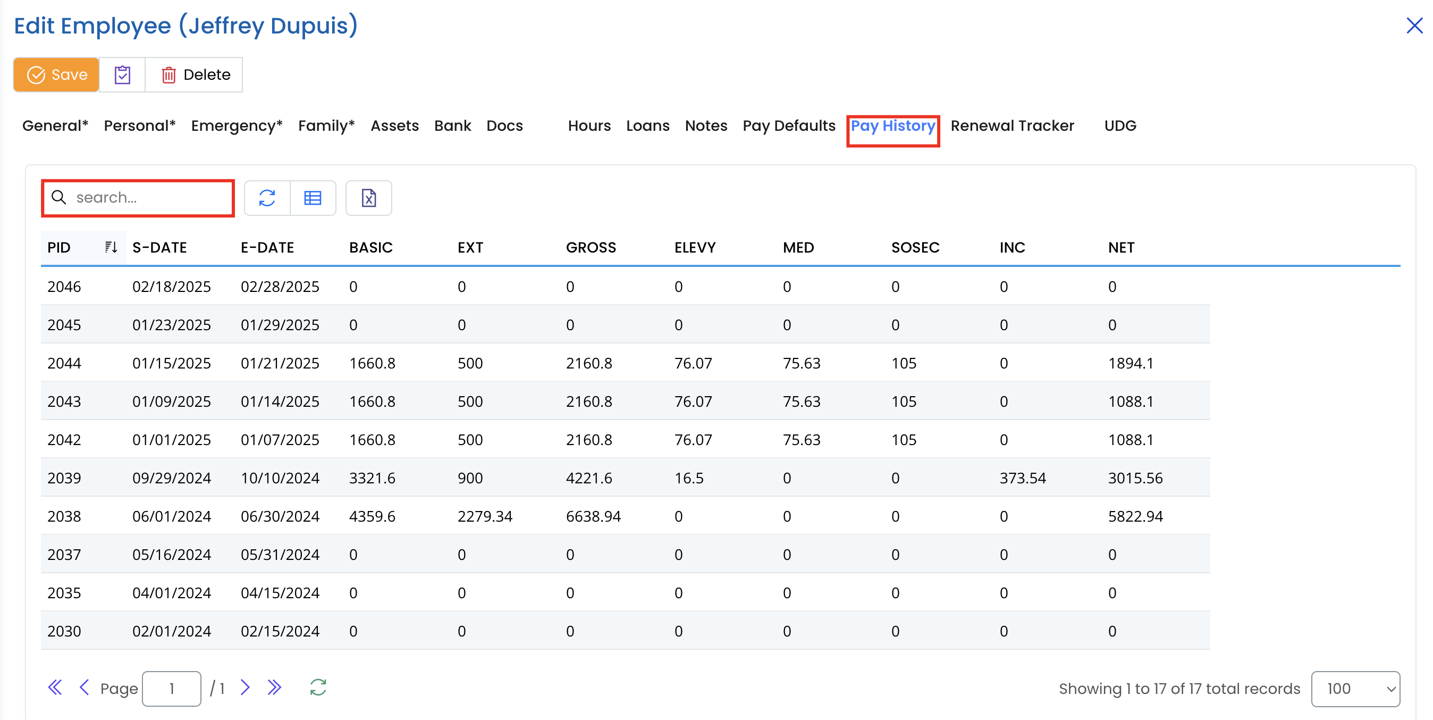1433x720 pixels.
Task: Select the Loans tab
Action: (x=647, y=125)
